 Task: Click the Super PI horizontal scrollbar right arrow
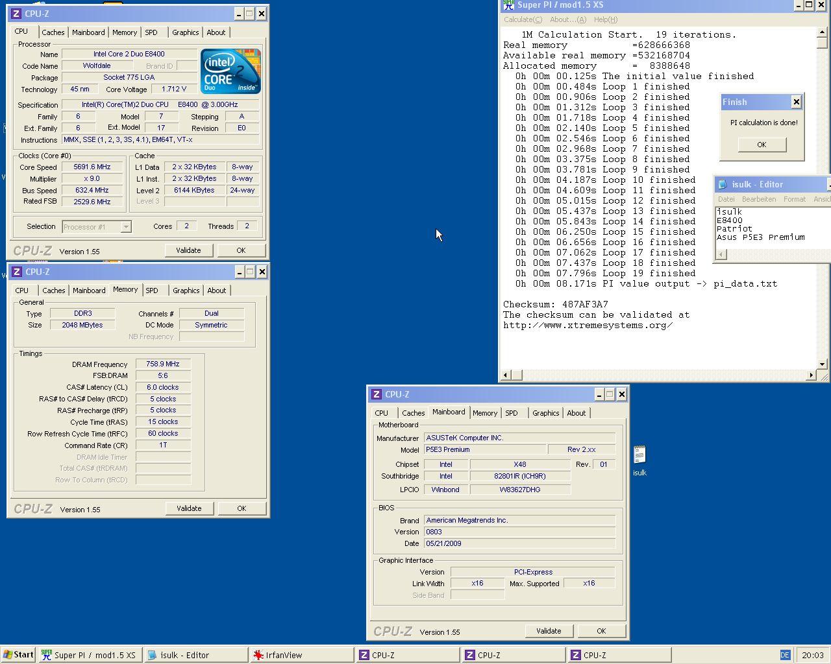point(811,375)
